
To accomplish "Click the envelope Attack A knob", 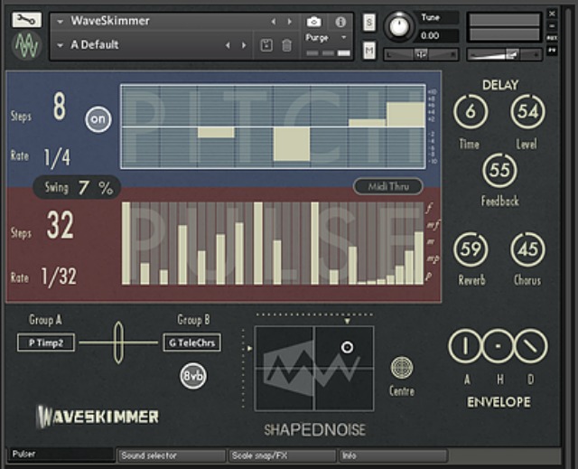I will pyautogui.click(x=466, y=346).
